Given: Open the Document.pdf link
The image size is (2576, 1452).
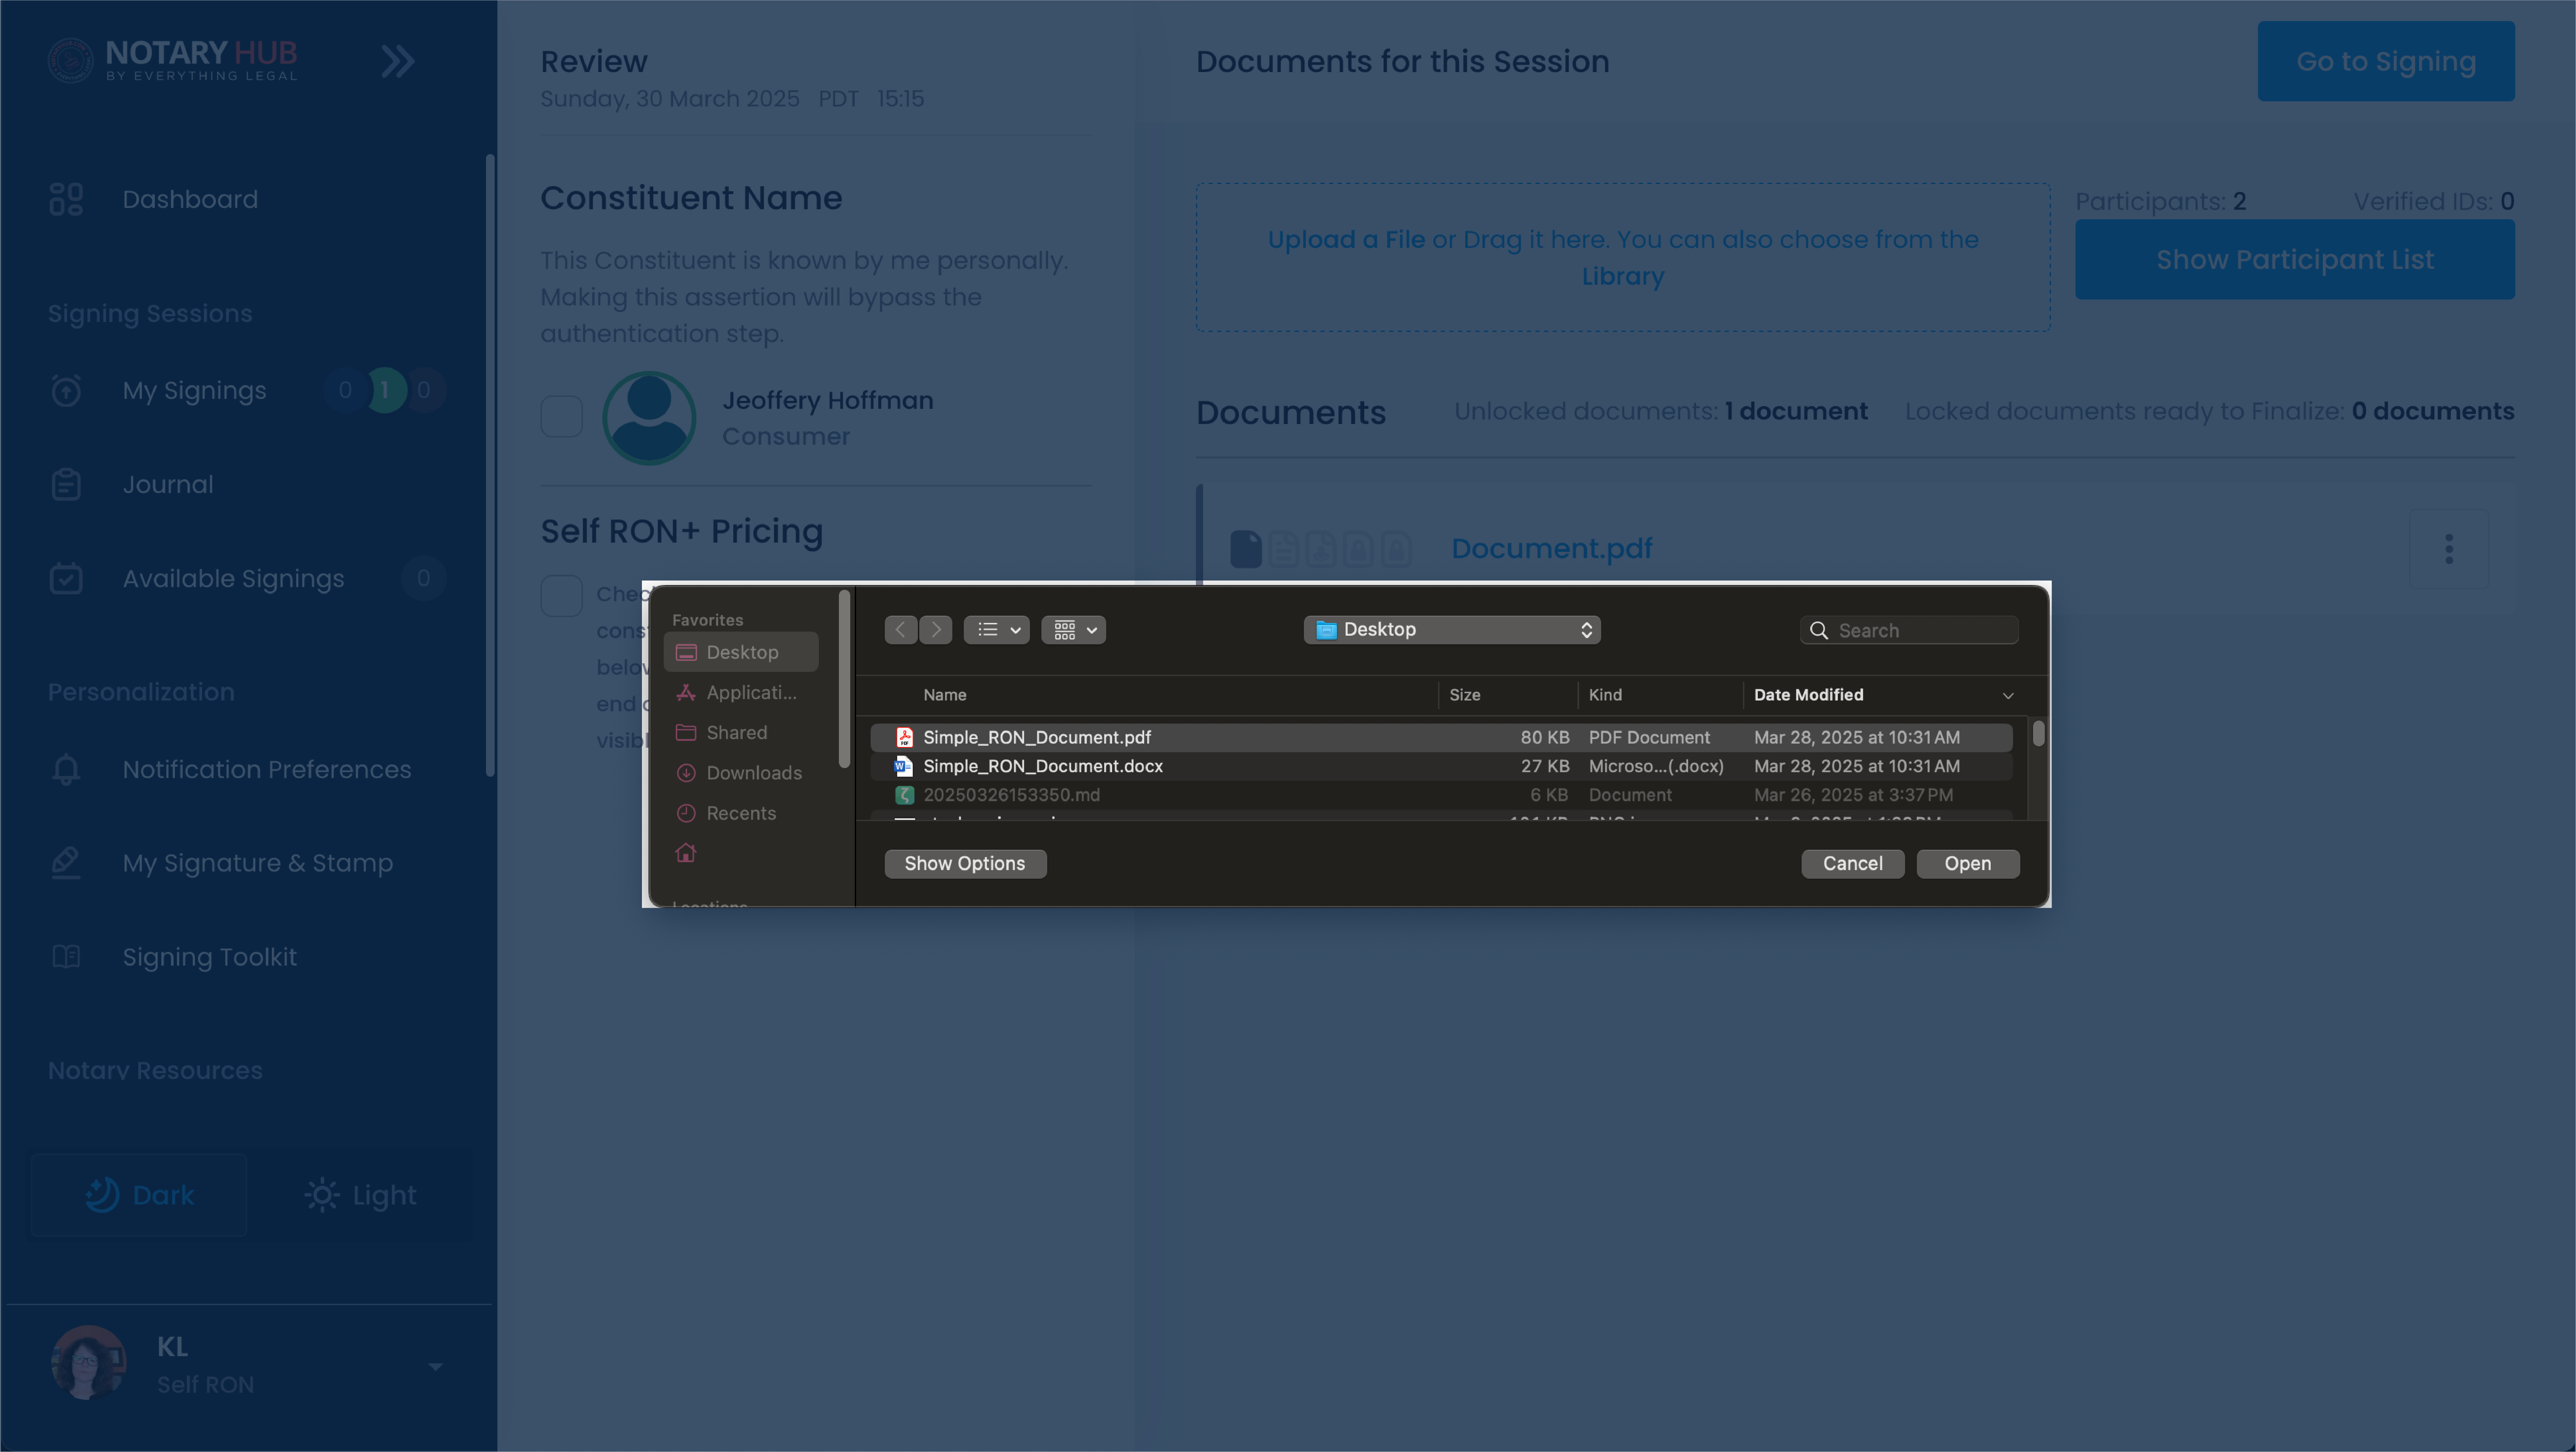Looking at the screenshot, I should click(1552, 548).
